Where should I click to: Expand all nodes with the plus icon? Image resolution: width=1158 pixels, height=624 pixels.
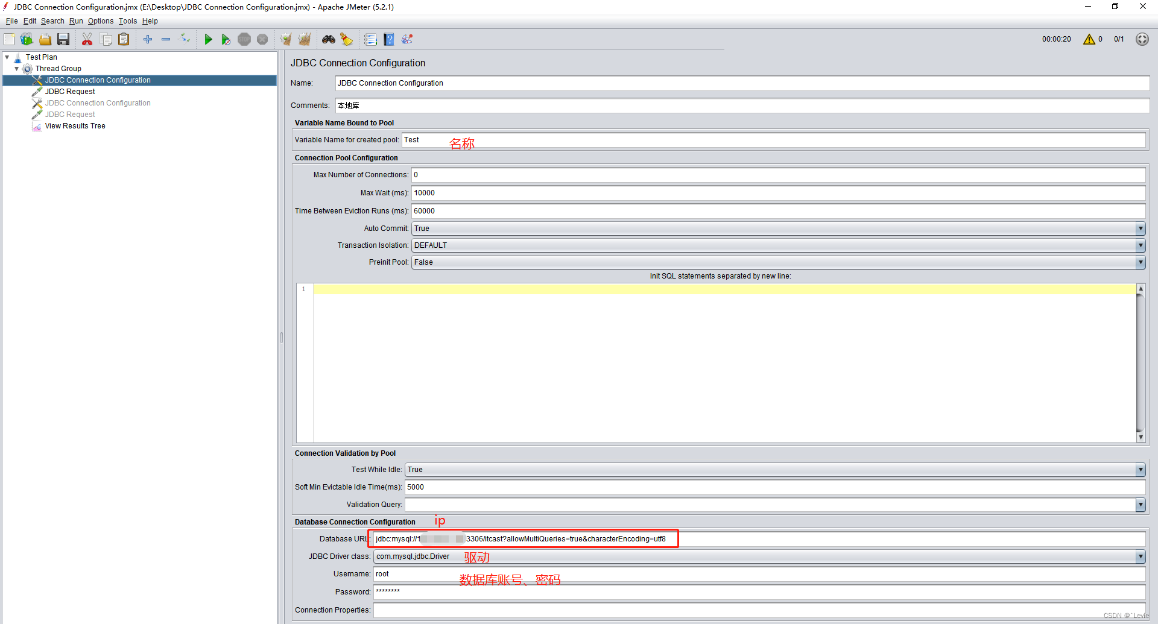tap(148, 39)
